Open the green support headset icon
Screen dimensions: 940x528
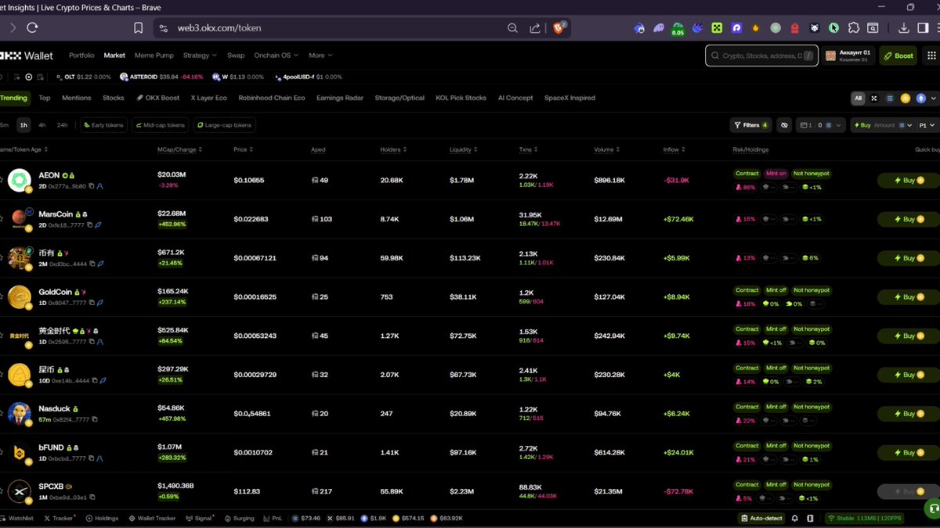pyautogui.click(x=931, y=508)
